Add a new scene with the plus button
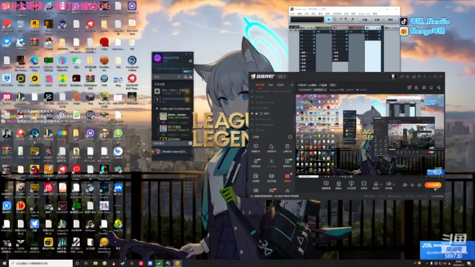 (292, 85)
